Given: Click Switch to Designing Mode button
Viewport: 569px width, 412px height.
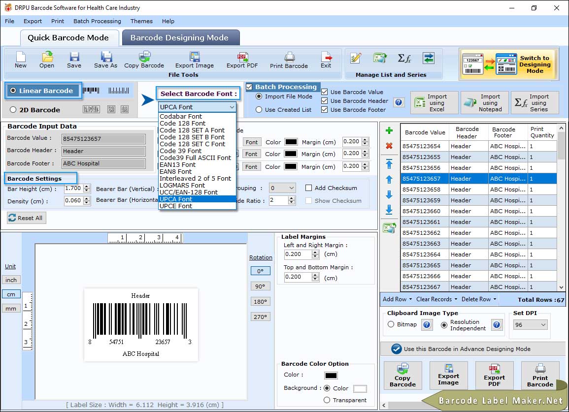Looking at the screenshot, I should click(508, 64).
